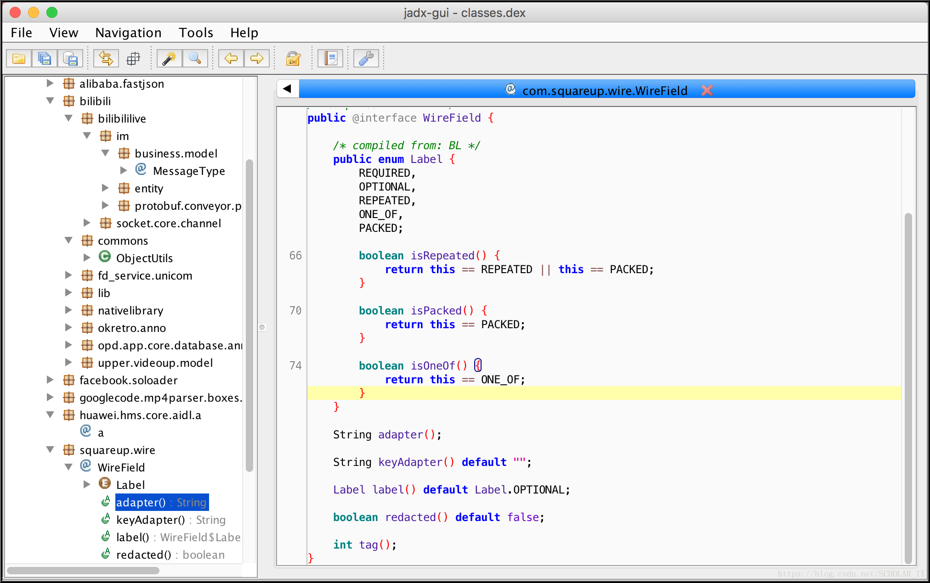
Task: Click the Sync with editor toolbar icon
Action: [x=106, y=59]
